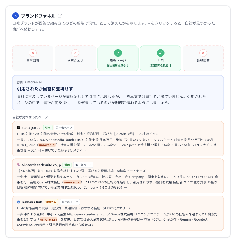This screenshot has width=236, height=243.
Task: Click the 取得のみ badge next to n-works.link
Action: tap(51, 202)
